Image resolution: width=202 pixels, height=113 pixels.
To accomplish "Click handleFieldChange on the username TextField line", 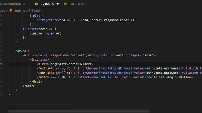I will (x=116, y=68).
